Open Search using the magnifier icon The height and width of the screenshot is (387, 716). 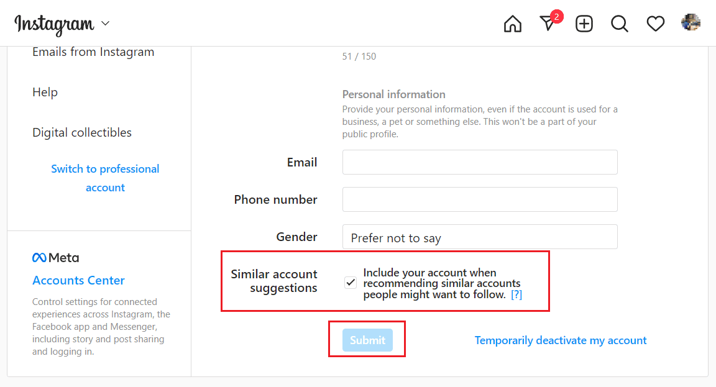[619, 23]
